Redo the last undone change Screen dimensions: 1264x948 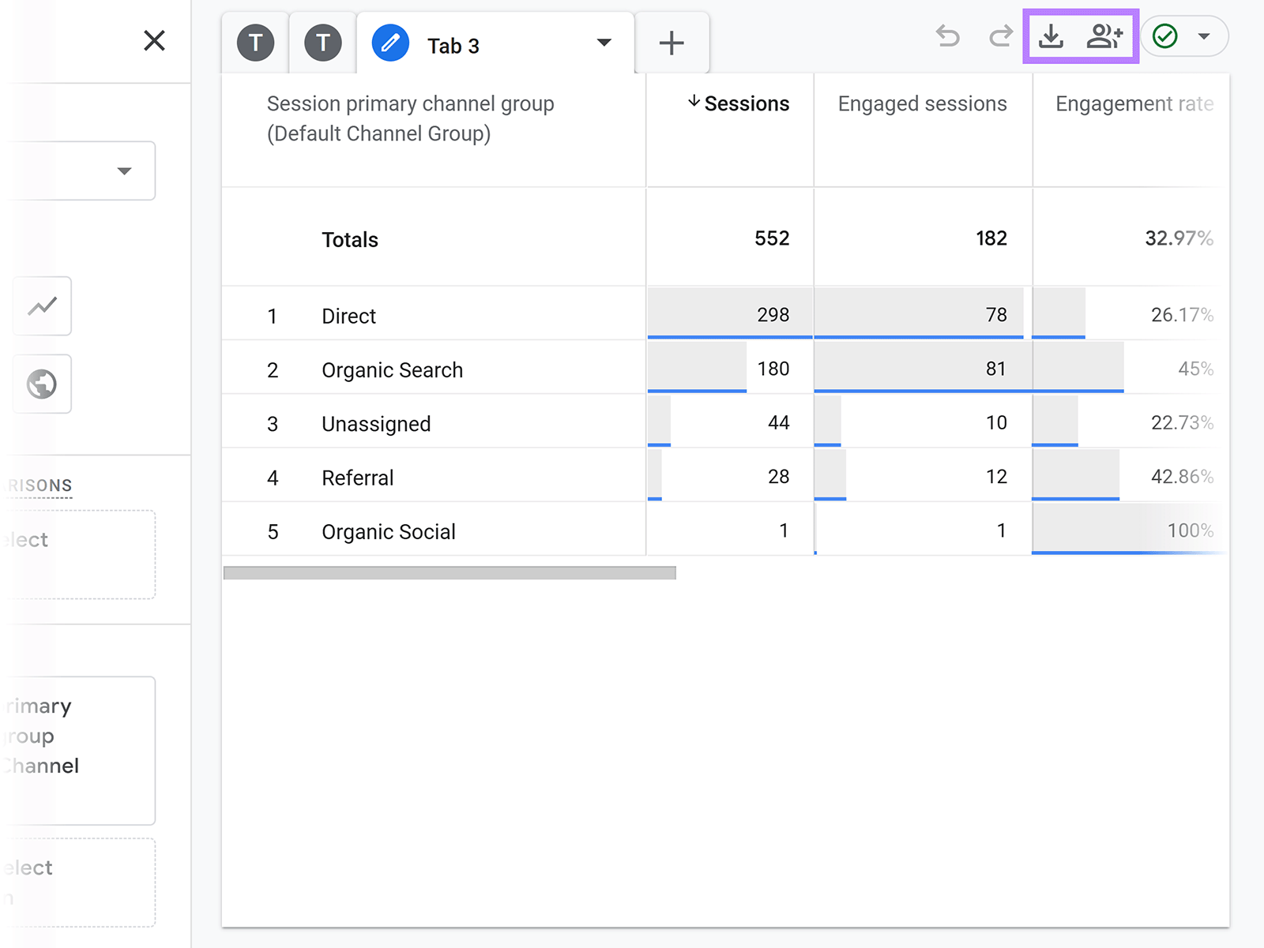coord(999,36)
